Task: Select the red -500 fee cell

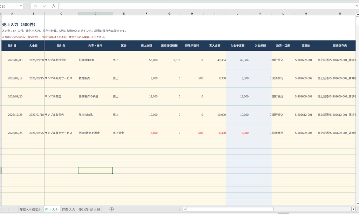Action: click(x=192, y=133)
